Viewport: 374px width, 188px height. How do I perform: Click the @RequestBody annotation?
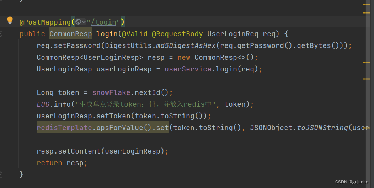177,34
